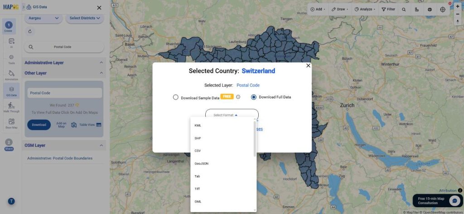Open the GIS Data sidebar icon
The image size is (464, 214).
click(11, 91)
